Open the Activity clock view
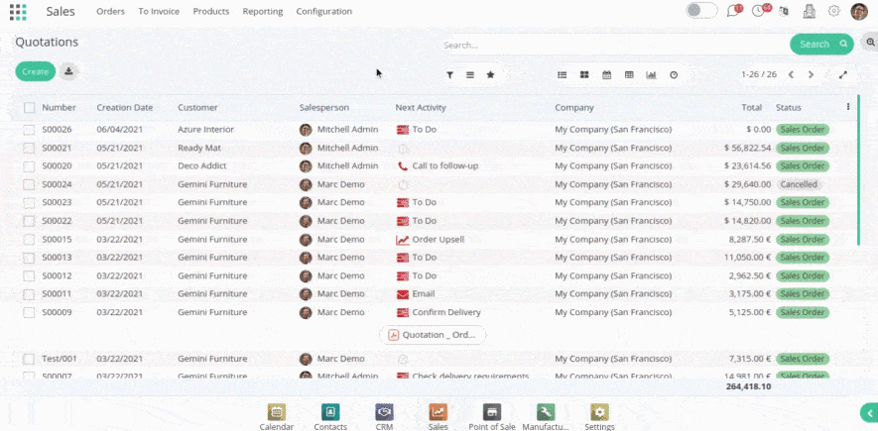Screen dimensions: 878x431 click(674, 74)
